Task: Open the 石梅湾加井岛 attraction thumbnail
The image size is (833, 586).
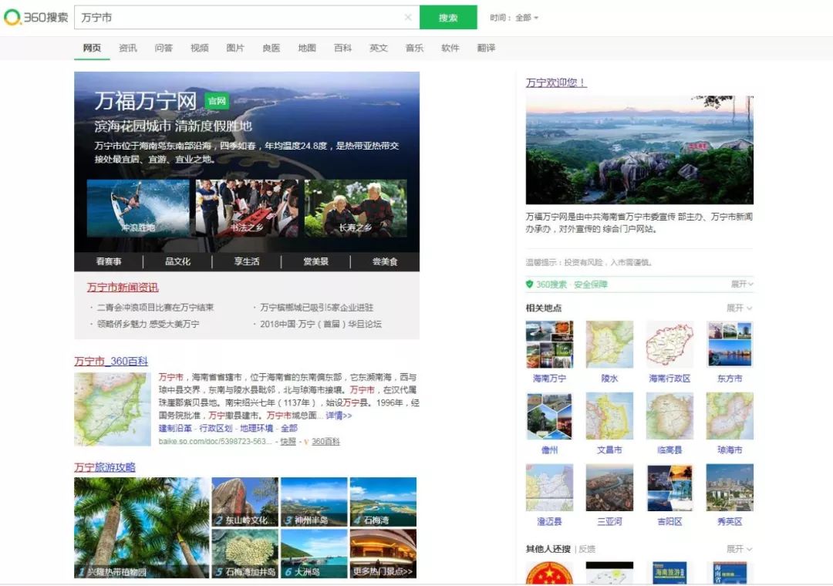Action: click(x=245, y=553)
